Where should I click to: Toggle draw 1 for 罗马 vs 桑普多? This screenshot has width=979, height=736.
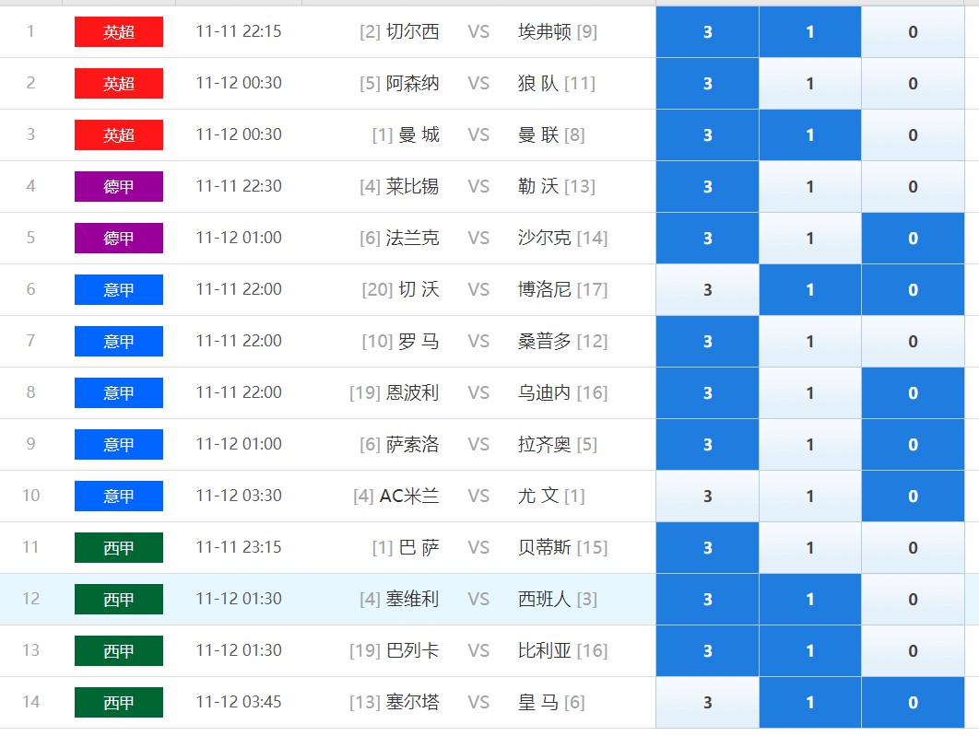click(x=809, y=341)
